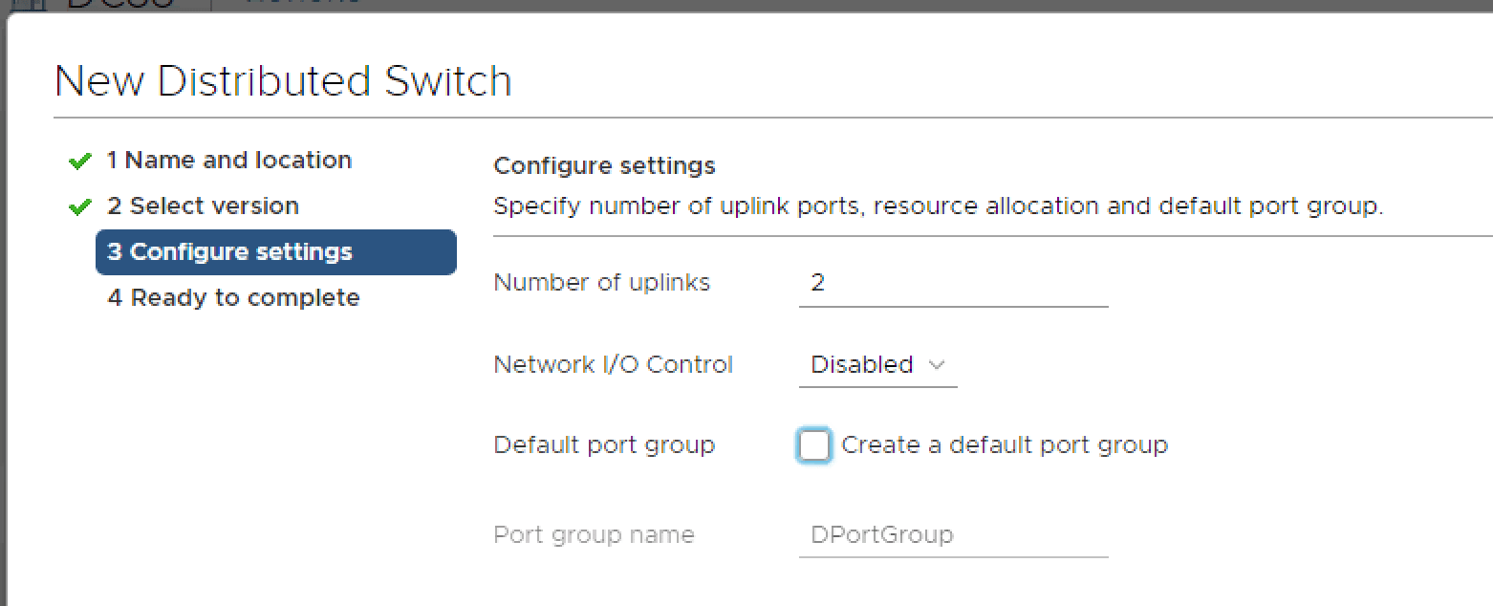Click the Port group name label
This screenshot has width=1493, height=606.
tap(594, 534)
